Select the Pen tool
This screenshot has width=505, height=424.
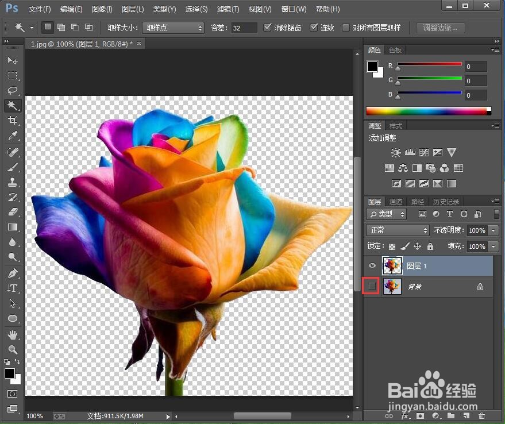13,273
